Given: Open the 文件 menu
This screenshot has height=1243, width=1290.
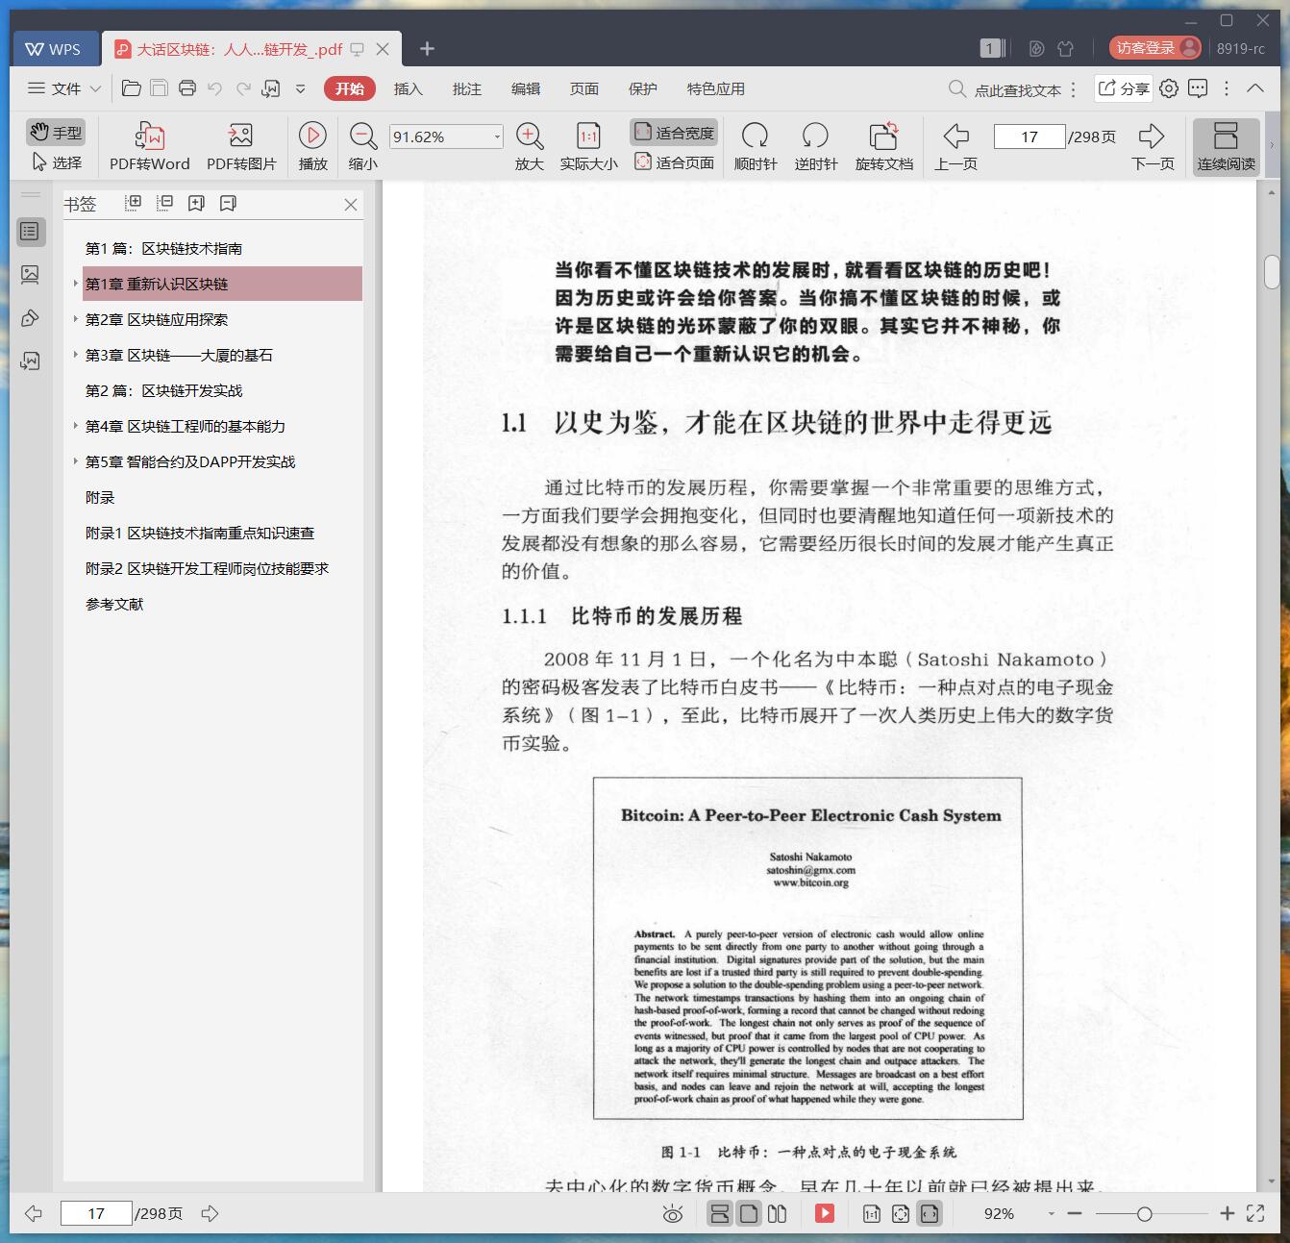Looking at the screenshot, I should (x=63, y=88).
